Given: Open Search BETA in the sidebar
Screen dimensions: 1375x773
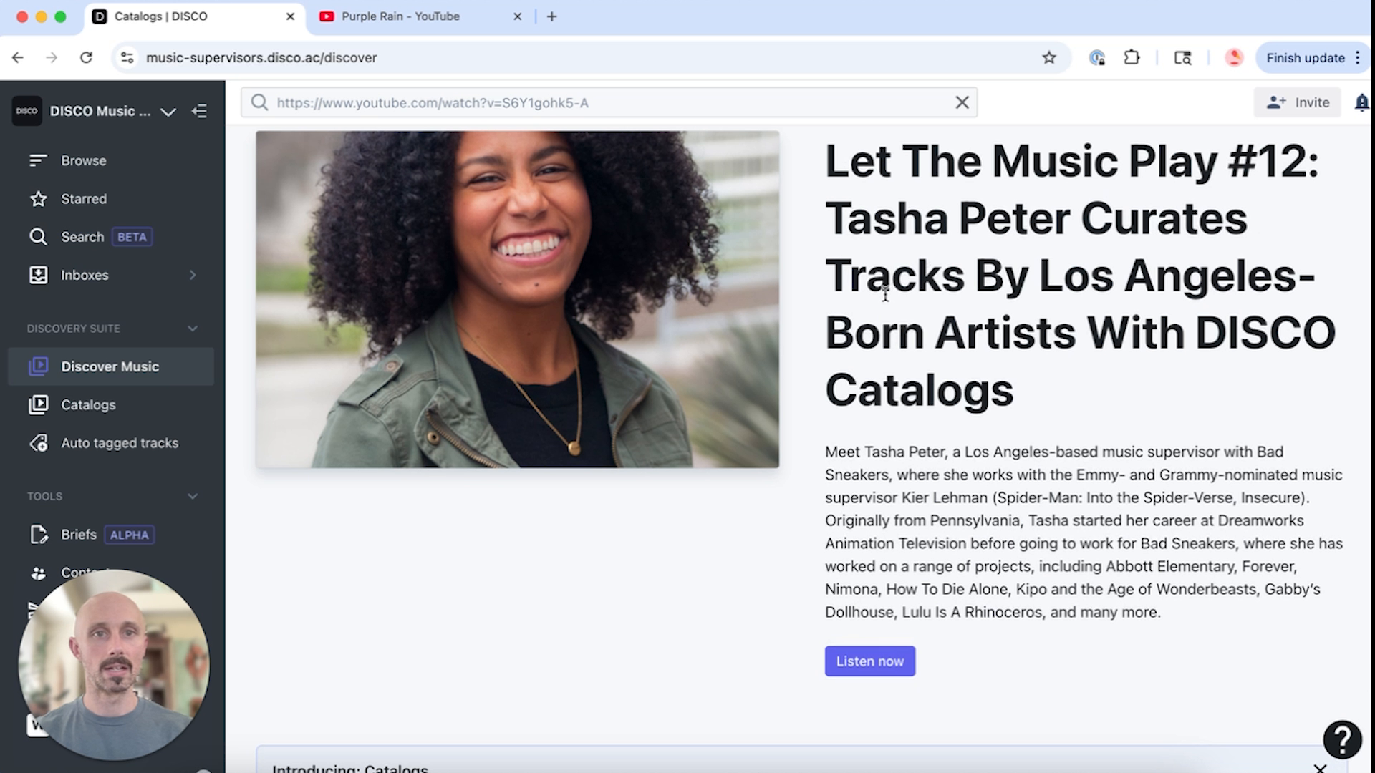Looking at the screenshot, I should pos(82,236).
